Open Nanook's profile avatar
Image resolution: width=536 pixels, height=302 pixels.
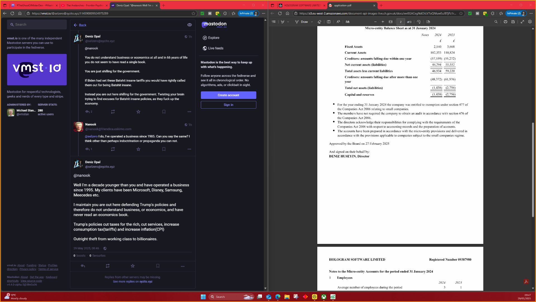[78, 127]
